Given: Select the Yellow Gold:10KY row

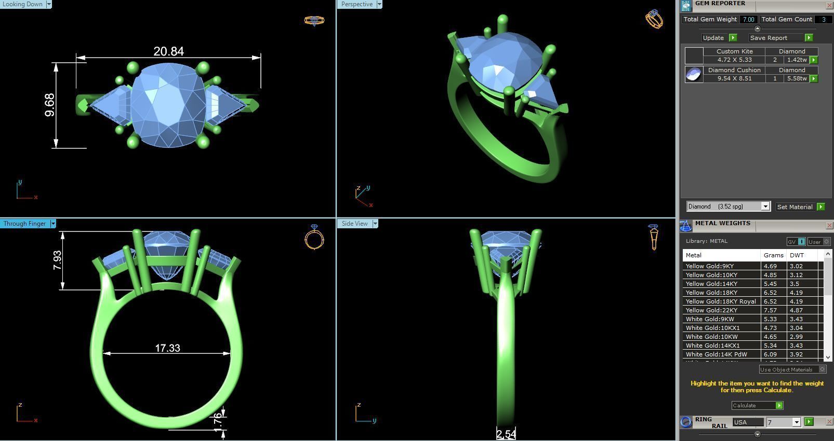Looking at the screenshot, I should coord(752,275).
